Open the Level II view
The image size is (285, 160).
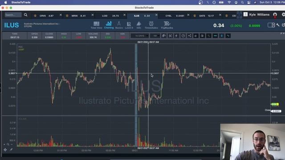click(x=129, y=25)
